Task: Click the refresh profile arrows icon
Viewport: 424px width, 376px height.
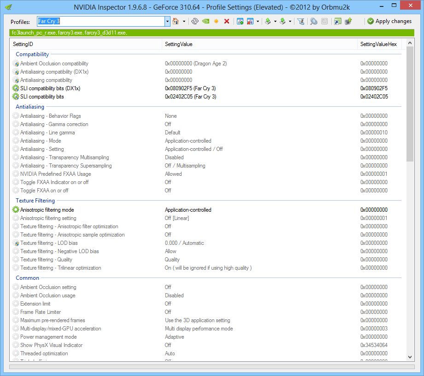Action: coord(194,21)
